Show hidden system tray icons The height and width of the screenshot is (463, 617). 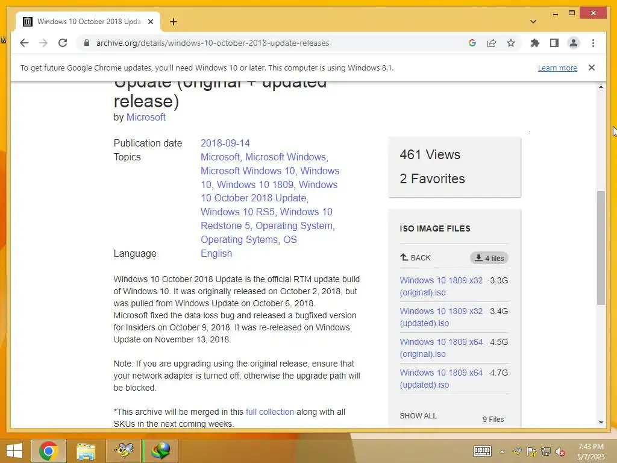502,452
